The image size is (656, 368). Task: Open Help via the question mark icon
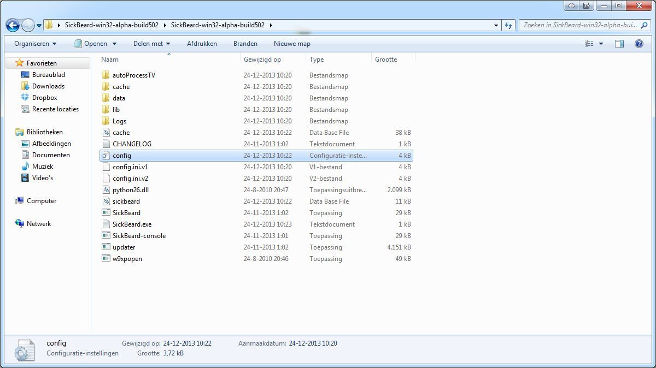pyautogui.click(x=639, y=44)
